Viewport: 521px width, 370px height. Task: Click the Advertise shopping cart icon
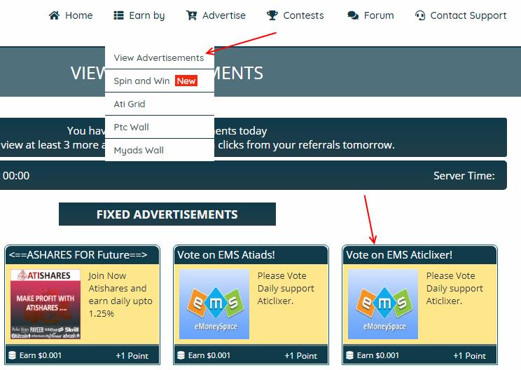click(191, 15)
